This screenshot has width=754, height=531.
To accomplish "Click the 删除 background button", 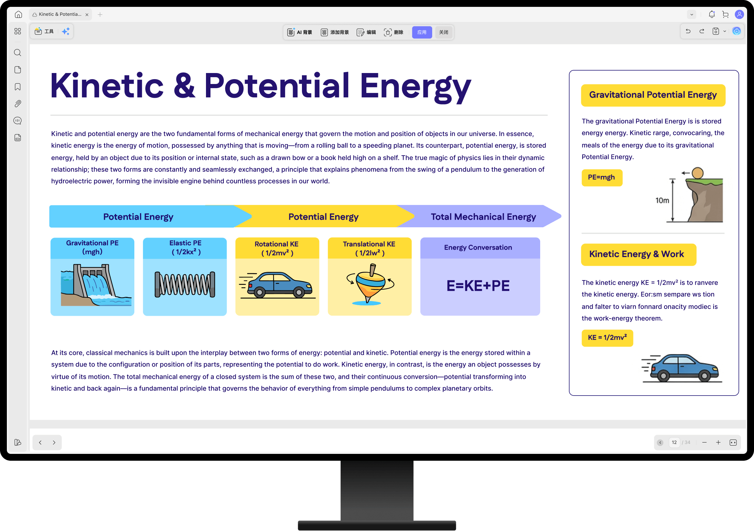I will tap(393, 32).
